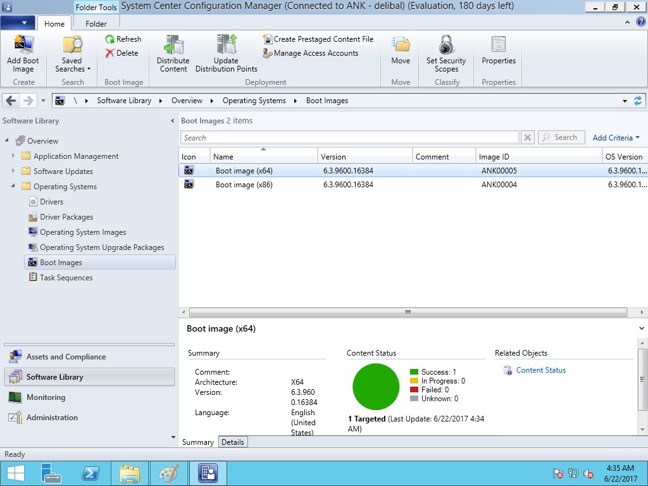Switch to the Folder ribbon tab
The width and height of the screenshot is (648, 486).
[x=96, y=24]
